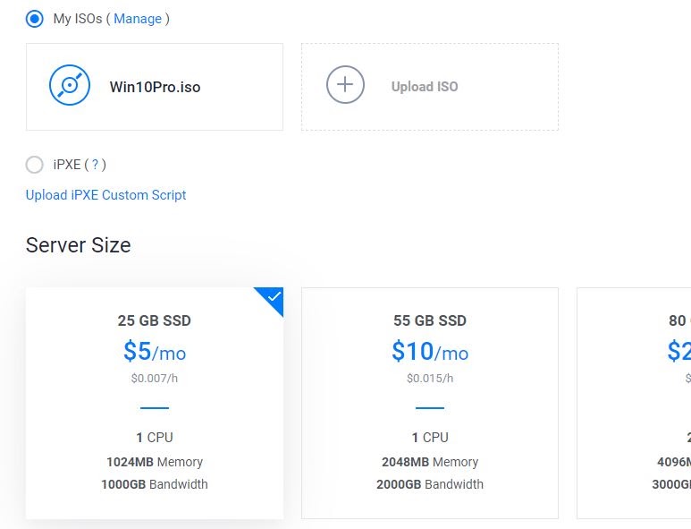The height and width of the screenshot is (529, 691).
Task: Open the Manage ISOs link
Action: coord(138,19)
